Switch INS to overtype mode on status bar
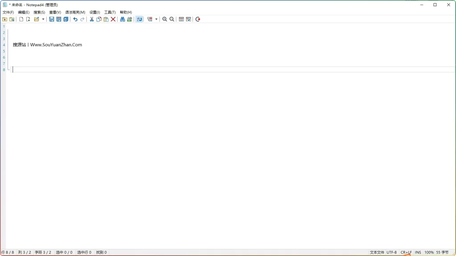Image resolution: width=456 pixels, height=256 pixels. pos(418,252)
